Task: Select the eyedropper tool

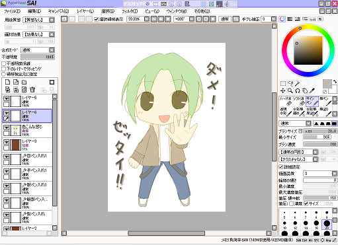Action: pos(312,90)
